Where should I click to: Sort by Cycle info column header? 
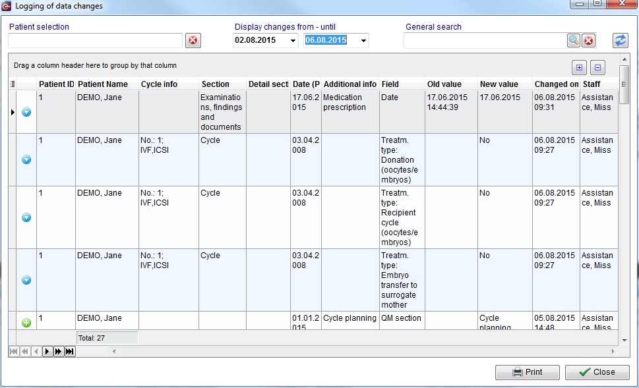169,84
